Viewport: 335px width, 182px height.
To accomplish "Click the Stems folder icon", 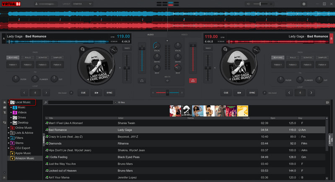I will pos(13,143).
